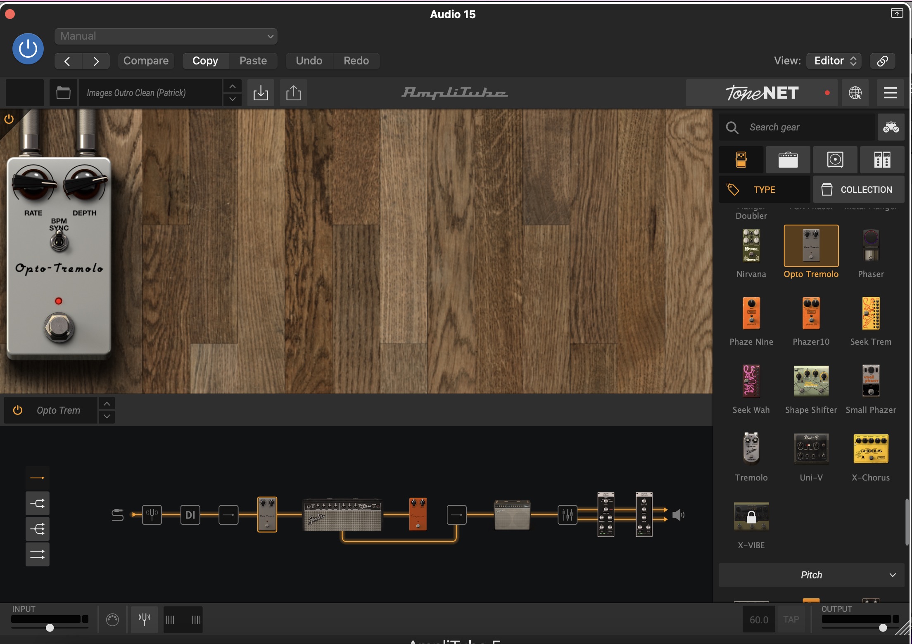Pick the Uni-V pedal
This screenshot has height=644, width=912.
(811, 448)
